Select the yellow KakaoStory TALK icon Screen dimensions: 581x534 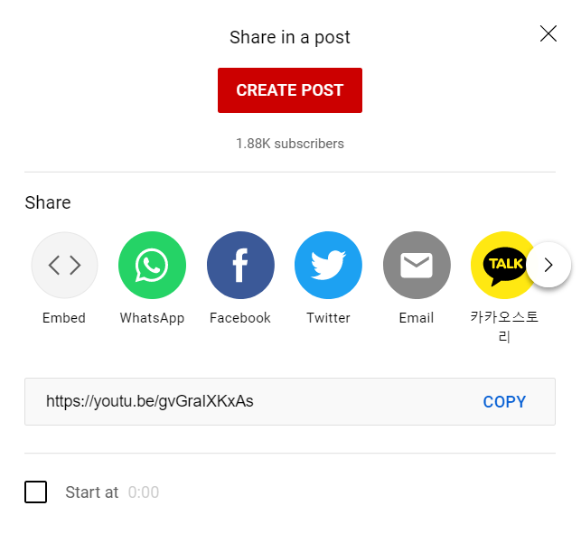[501, 265]
